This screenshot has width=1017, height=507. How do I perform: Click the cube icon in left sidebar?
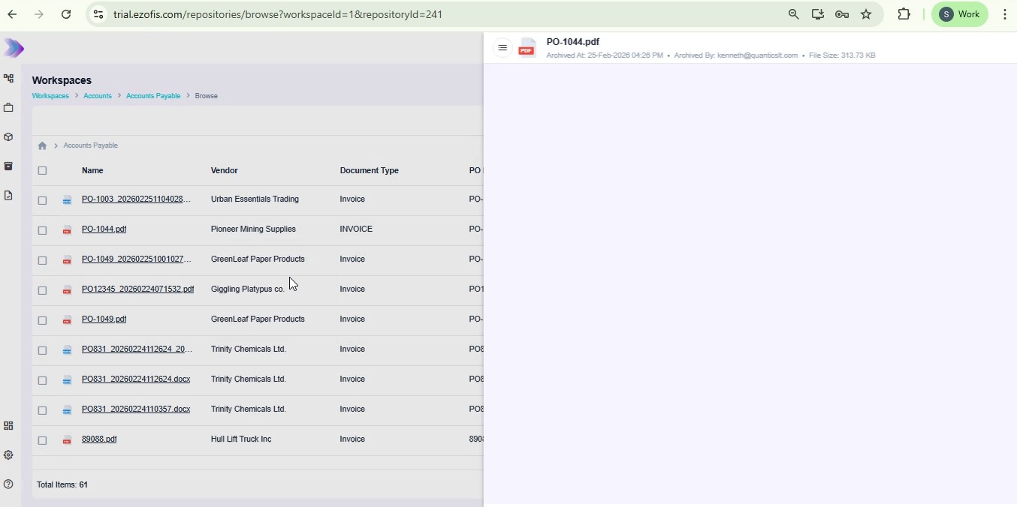[x=9, y=137]
